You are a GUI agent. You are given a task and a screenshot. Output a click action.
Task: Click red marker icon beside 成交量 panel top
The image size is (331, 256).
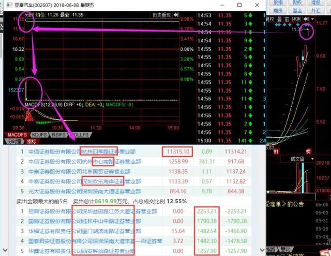[x=308, y=151]
